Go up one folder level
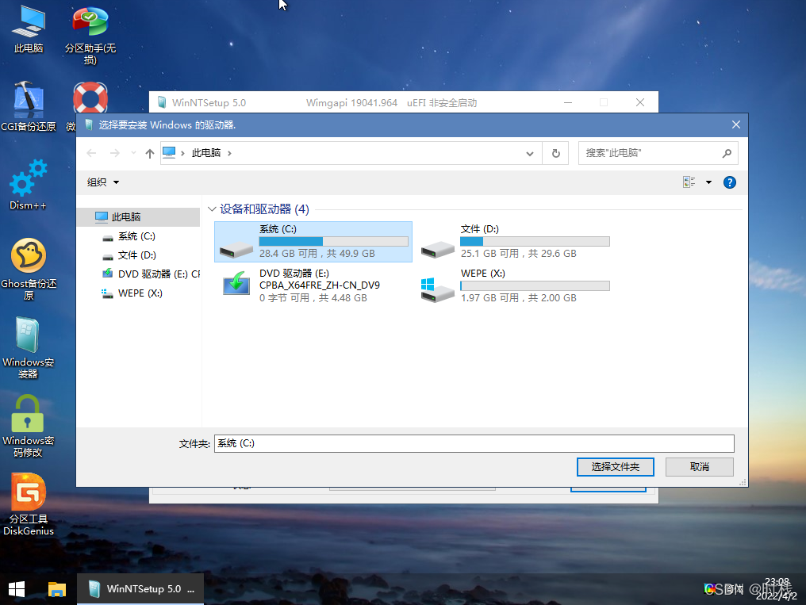This screenshot has width=806, height=605. coord(150,153)
